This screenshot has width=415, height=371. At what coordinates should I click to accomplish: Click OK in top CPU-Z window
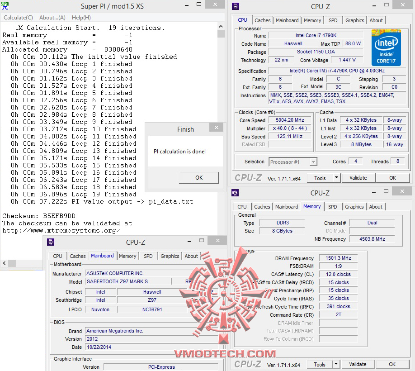pyautogui.click(x=392, y=178)
